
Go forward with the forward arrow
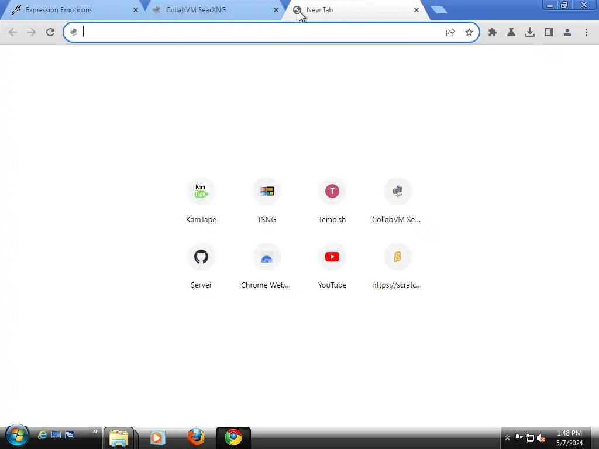coord(32,33)
